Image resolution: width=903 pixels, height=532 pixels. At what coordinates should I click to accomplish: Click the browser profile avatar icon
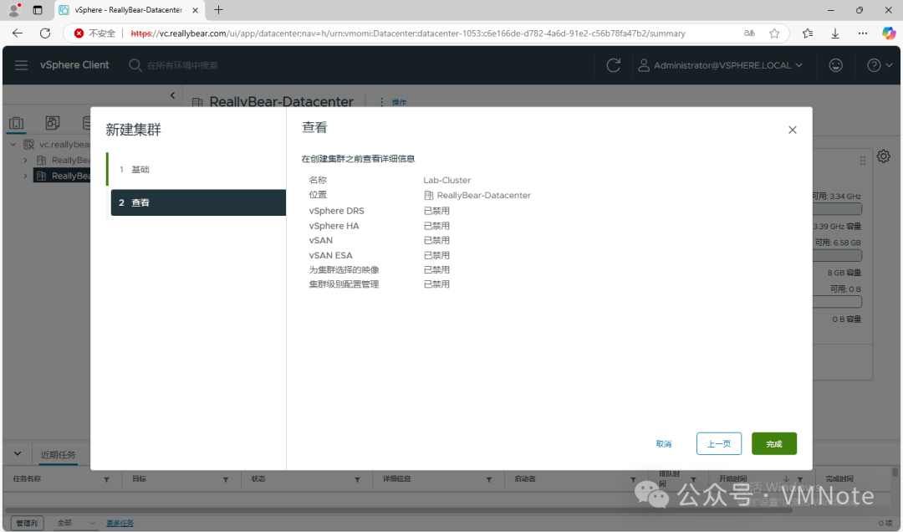coord(14,10)
